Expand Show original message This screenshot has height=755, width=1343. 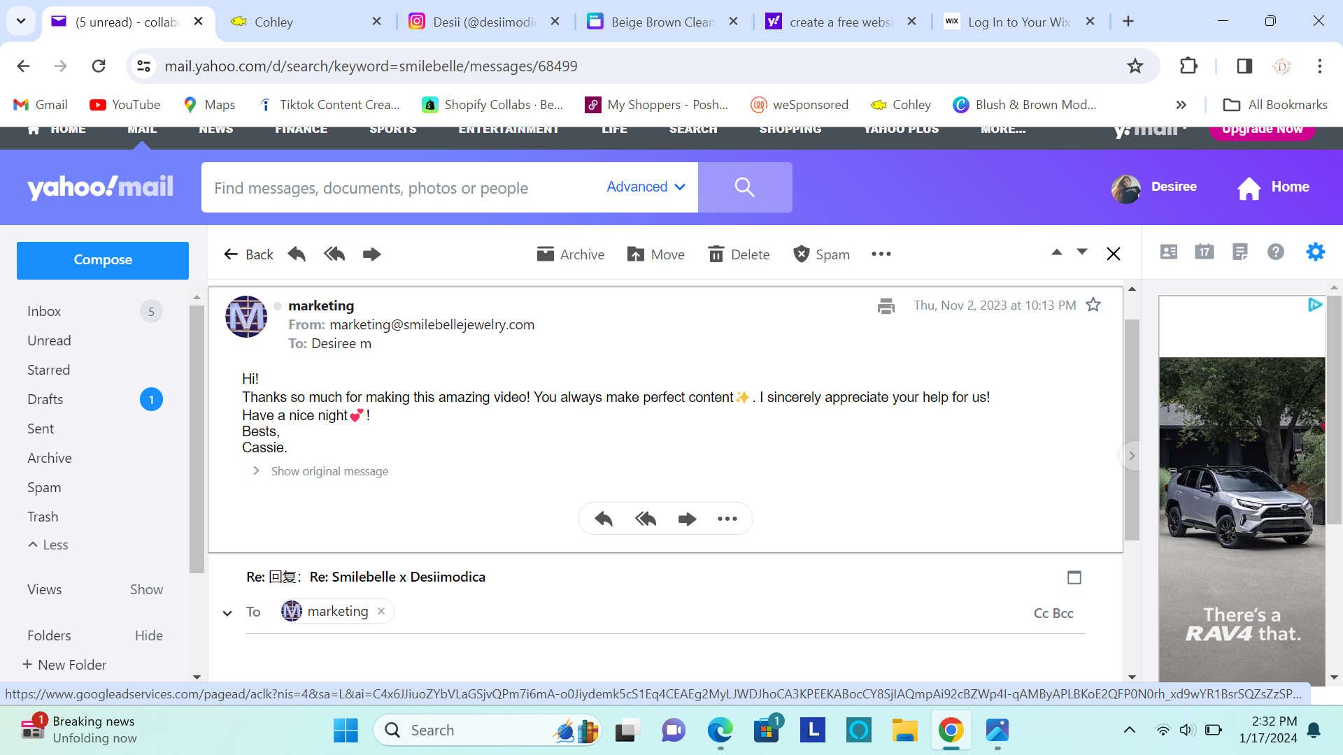pos(329,471)
